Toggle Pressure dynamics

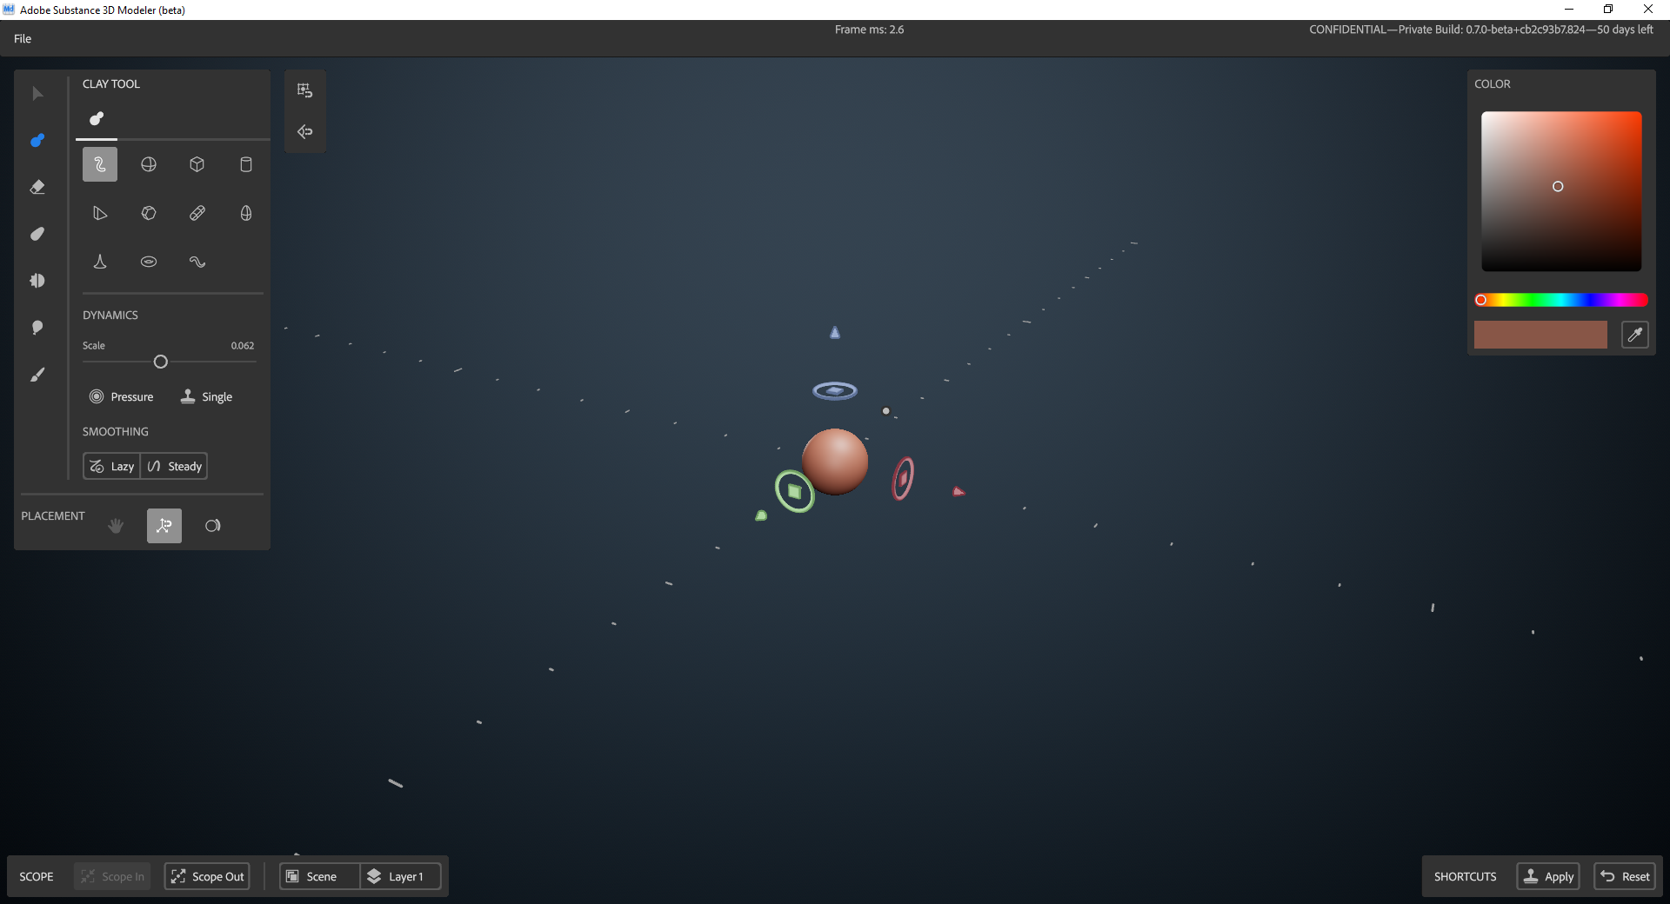122,396
